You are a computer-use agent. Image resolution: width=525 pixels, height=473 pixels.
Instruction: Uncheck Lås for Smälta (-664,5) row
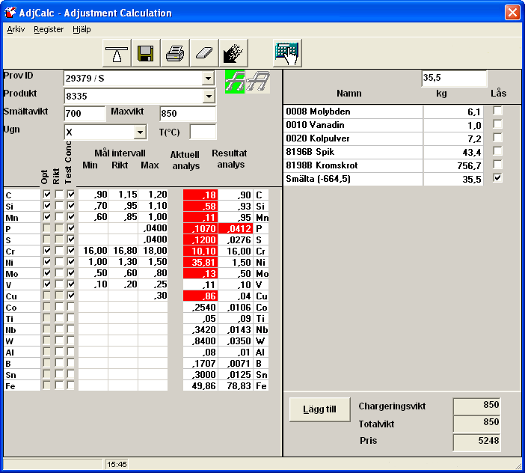(x=497, y=178)
